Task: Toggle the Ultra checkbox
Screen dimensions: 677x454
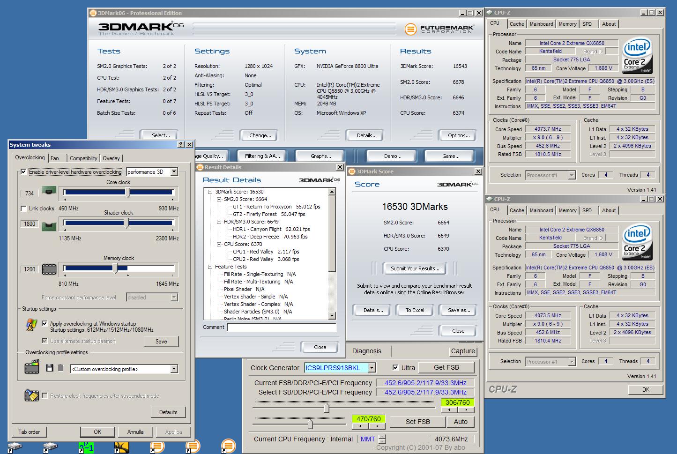Action: click(395, 368)
